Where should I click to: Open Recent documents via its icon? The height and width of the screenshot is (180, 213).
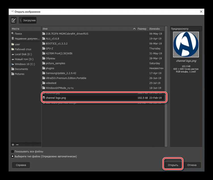pos(12,38)
